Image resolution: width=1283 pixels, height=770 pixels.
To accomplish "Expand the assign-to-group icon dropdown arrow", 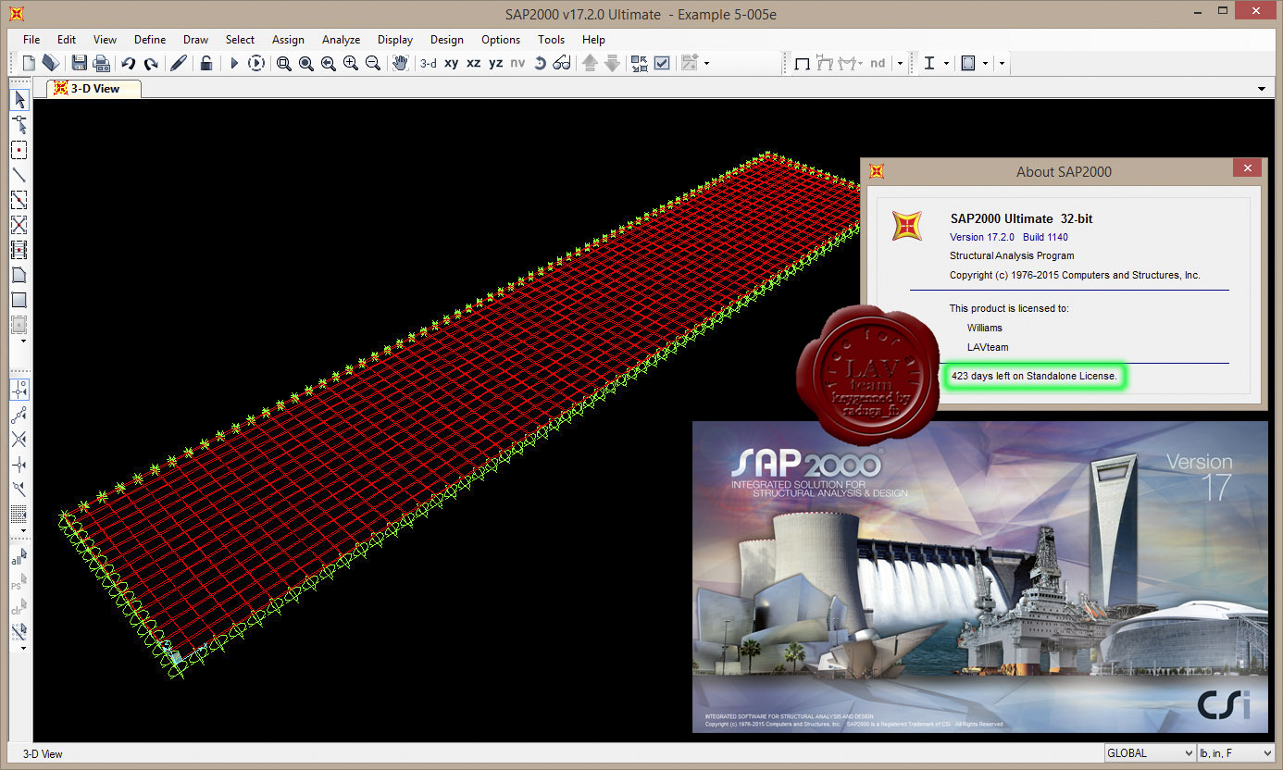I will tap(707, 64).
